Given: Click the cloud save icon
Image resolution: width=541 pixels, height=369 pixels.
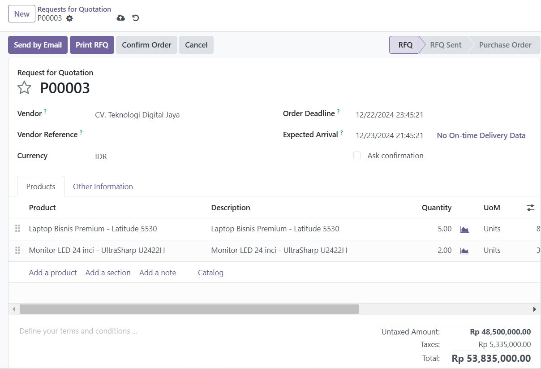Looking at the screenshot, I should click(120, 18).
